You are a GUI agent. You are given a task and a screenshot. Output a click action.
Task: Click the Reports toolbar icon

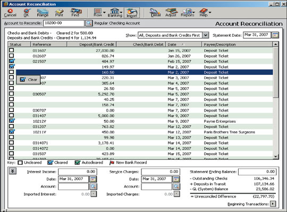[x=187, y=13]
